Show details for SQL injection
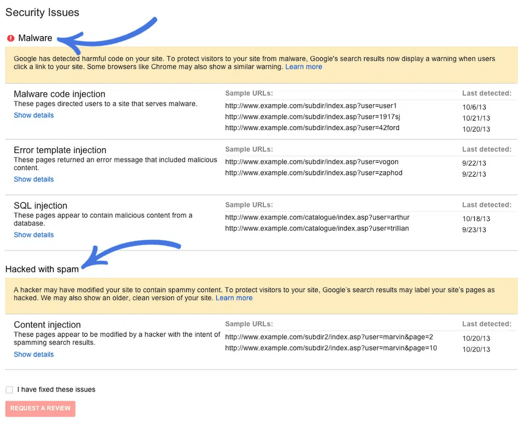 click(34, 235)
